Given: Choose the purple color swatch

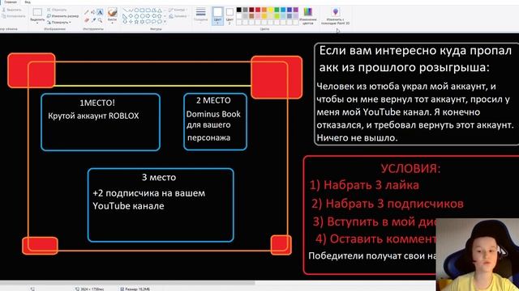Looking at the screenshot, I should tap(295, 10).
